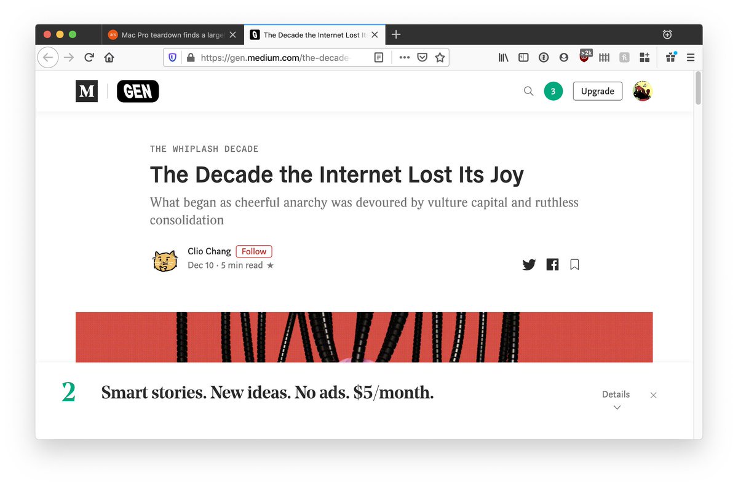The height and width of the screenshot is (486, 738).
Task: Open Firefox Account icon in toolbar
Action: [564, 57]
